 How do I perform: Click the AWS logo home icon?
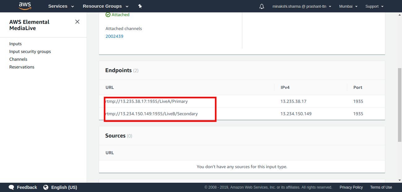point(25,6)
